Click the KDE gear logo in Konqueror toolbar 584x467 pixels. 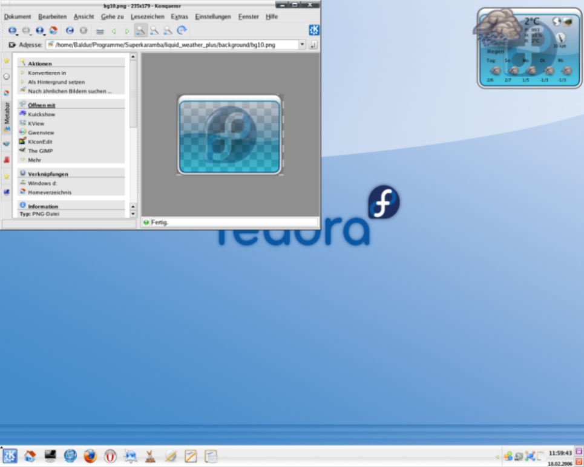pyautogui.click(x=314, y=30)
